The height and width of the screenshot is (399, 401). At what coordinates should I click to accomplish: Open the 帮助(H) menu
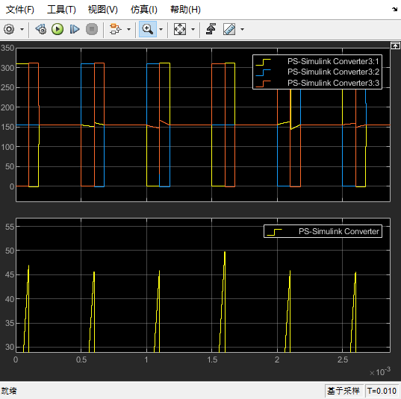coord(185,10)
